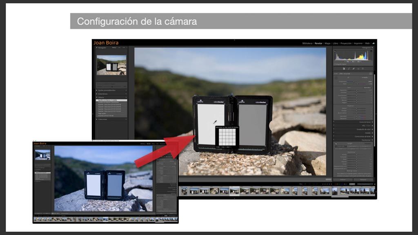Open the Mapa module

coord(327,43)
